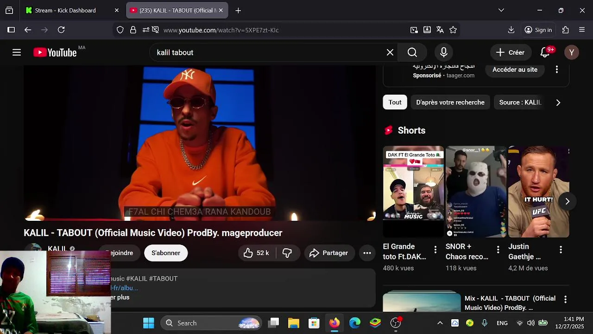Click #TABOUT hashtag in description
This screenshot has height=334, width=593.
(163, 279)
